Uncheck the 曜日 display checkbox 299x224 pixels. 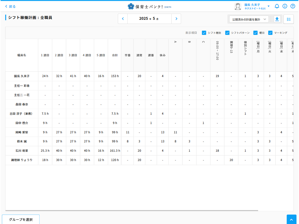tap(255, 33)
